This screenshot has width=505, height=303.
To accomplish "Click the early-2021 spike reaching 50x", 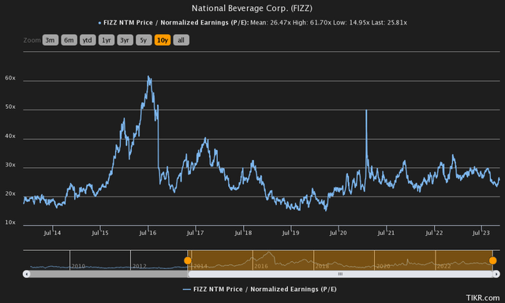I will click(x=366, y=110).
